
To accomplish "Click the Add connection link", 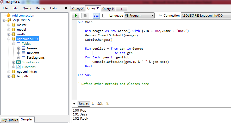I will point(23,15).
